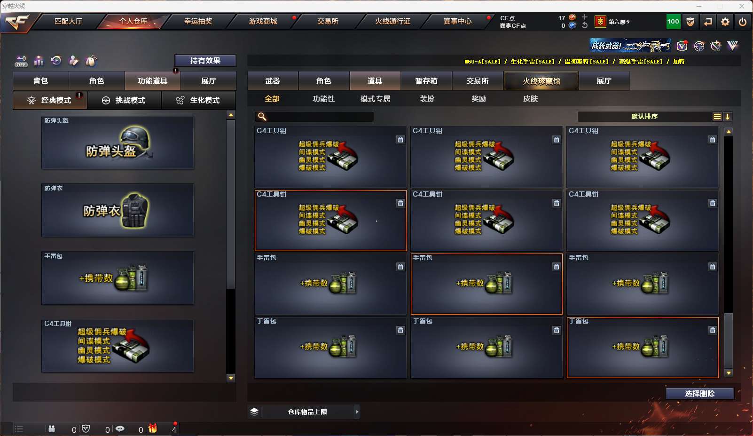The width and height of the screenshot is (753, 436).
Task: Open the 游戏商城 top menu tab
Action: click(x=263, y=21)
